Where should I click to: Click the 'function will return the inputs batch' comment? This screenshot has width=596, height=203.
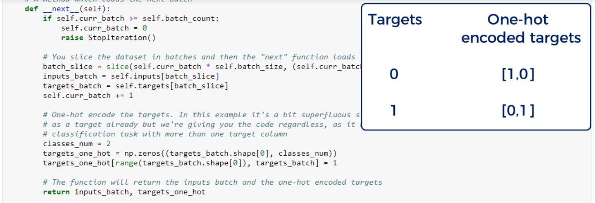(212, 182)
